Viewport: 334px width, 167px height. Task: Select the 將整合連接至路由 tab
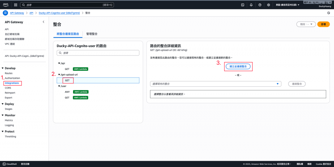click(x=68, y=34)
